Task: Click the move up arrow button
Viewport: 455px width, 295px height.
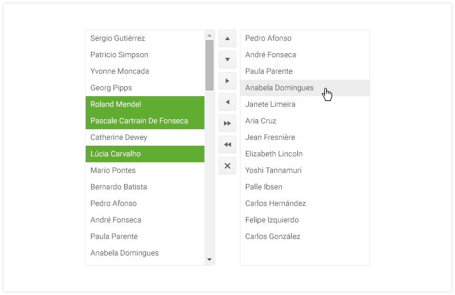Action: click(227, 38)
